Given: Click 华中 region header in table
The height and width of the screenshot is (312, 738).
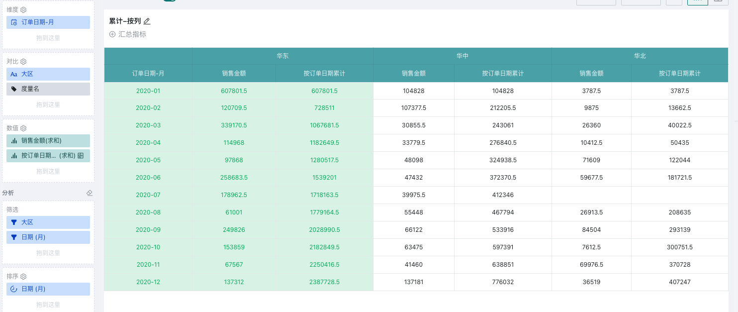Looking at the screenshot, I should coord(462,56).
